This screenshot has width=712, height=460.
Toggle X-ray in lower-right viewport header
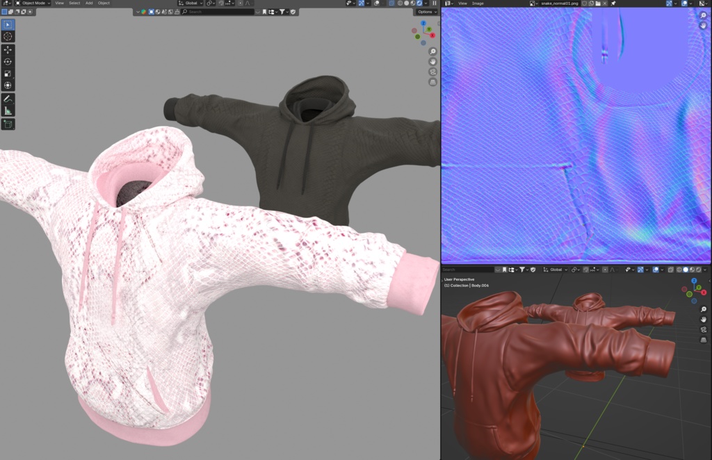pos(671,270)
